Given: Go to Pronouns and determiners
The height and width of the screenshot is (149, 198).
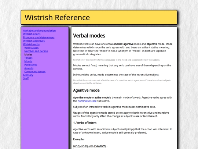Looking at the screenshot, I should click(x=39, y=38).
